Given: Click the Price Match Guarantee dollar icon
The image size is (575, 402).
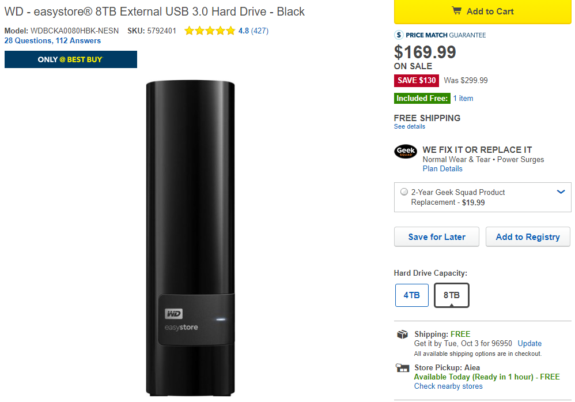Looking at the screenshot, I should [x=399, y=35].
